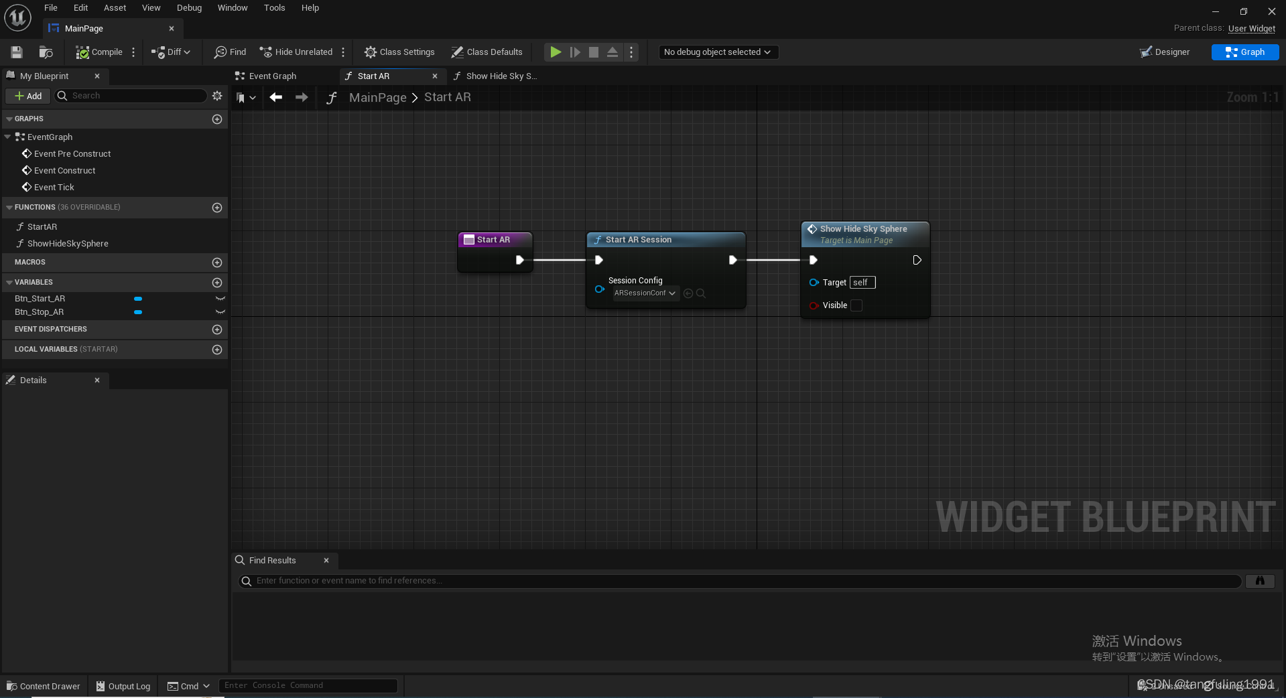This screenshot has width=1286, height=698.
Task: Collapse the Graphs section
Action: pyautogui.click(x=9, y=119)
